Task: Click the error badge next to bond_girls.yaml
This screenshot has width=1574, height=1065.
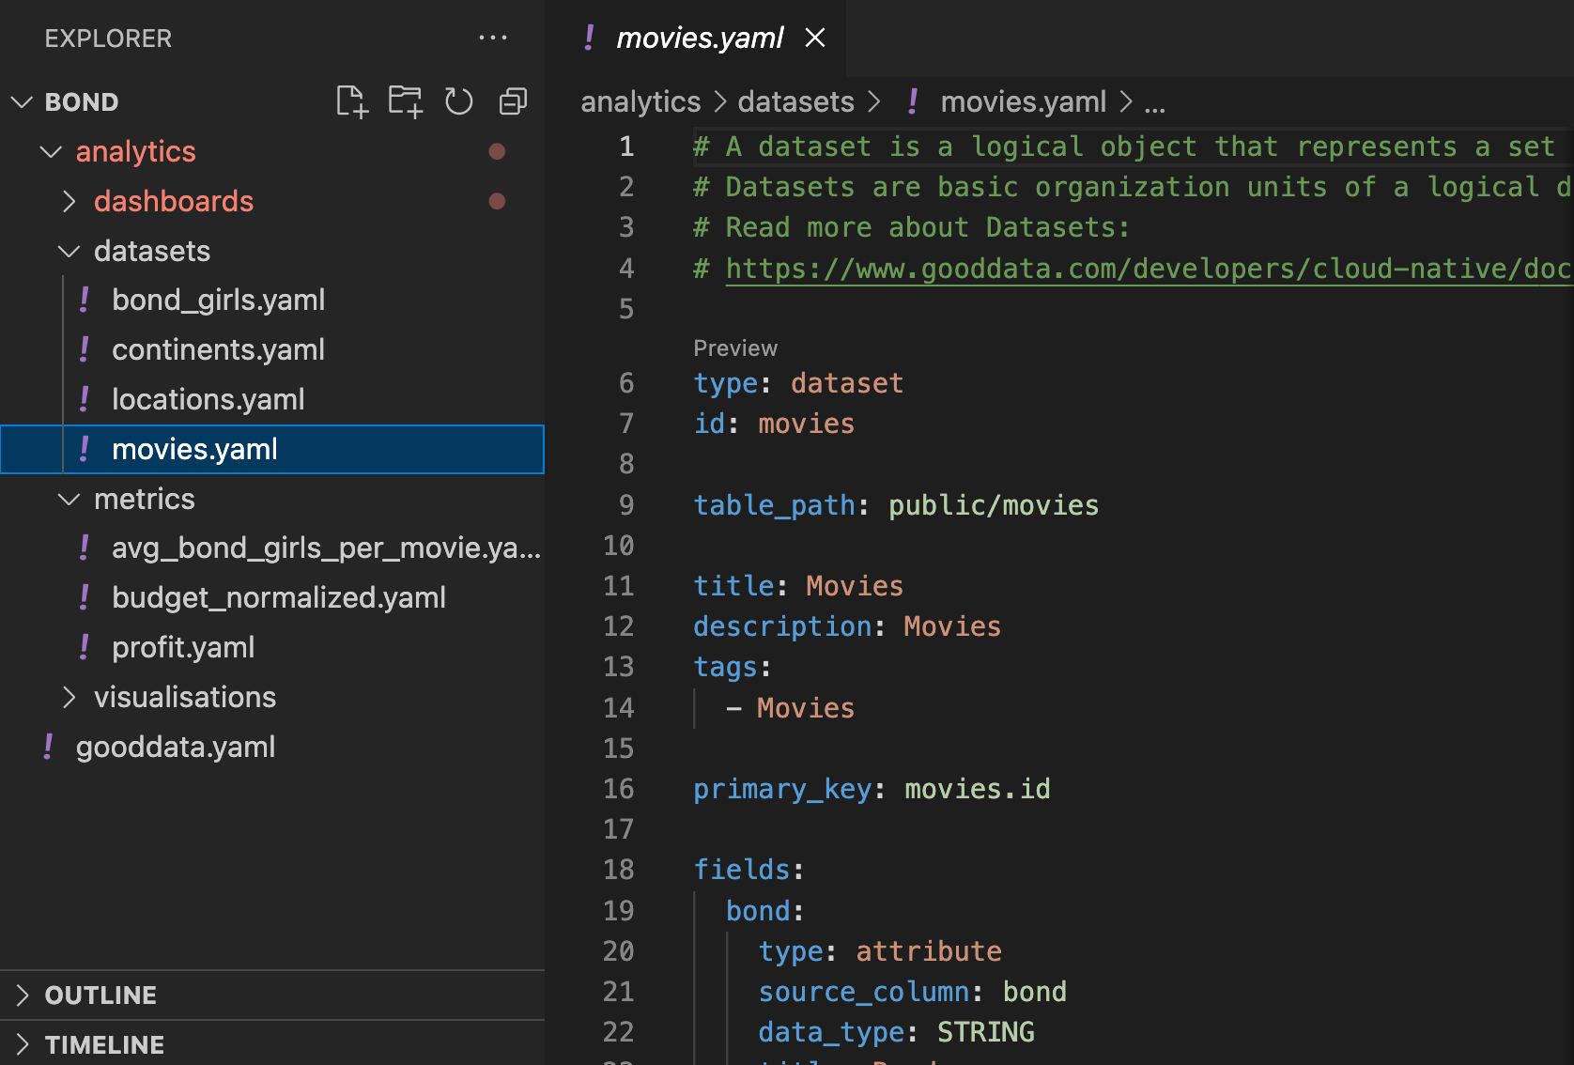Action: pyautogui.click(x=84, y=299)
